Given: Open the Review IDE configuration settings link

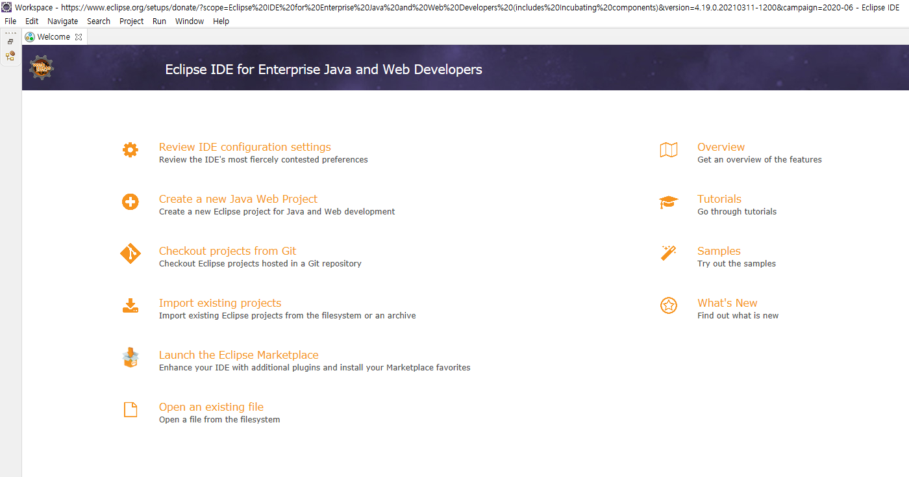Looking at the screenshot, I should coord(245,147).
